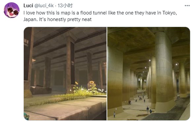This screenshot has width=194, height=123.
Task: Click the display name Luci
Action: coord(28,6)
